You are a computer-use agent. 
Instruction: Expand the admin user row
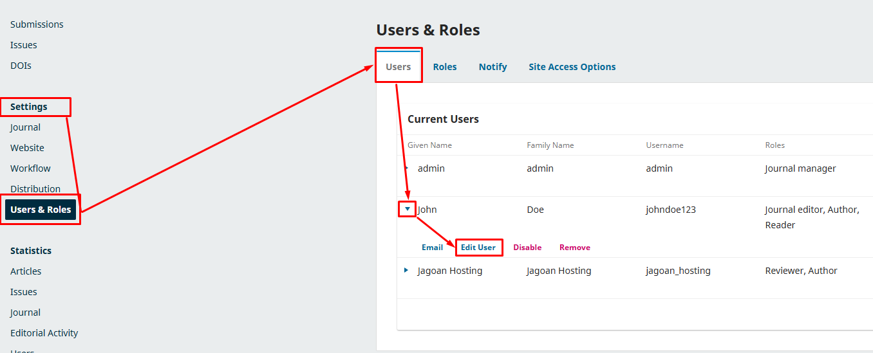(406, 168)
